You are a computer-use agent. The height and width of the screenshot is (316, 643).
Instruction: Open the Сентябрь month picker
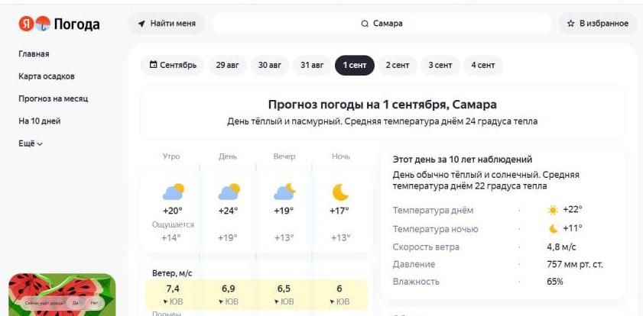click(173, 65)
